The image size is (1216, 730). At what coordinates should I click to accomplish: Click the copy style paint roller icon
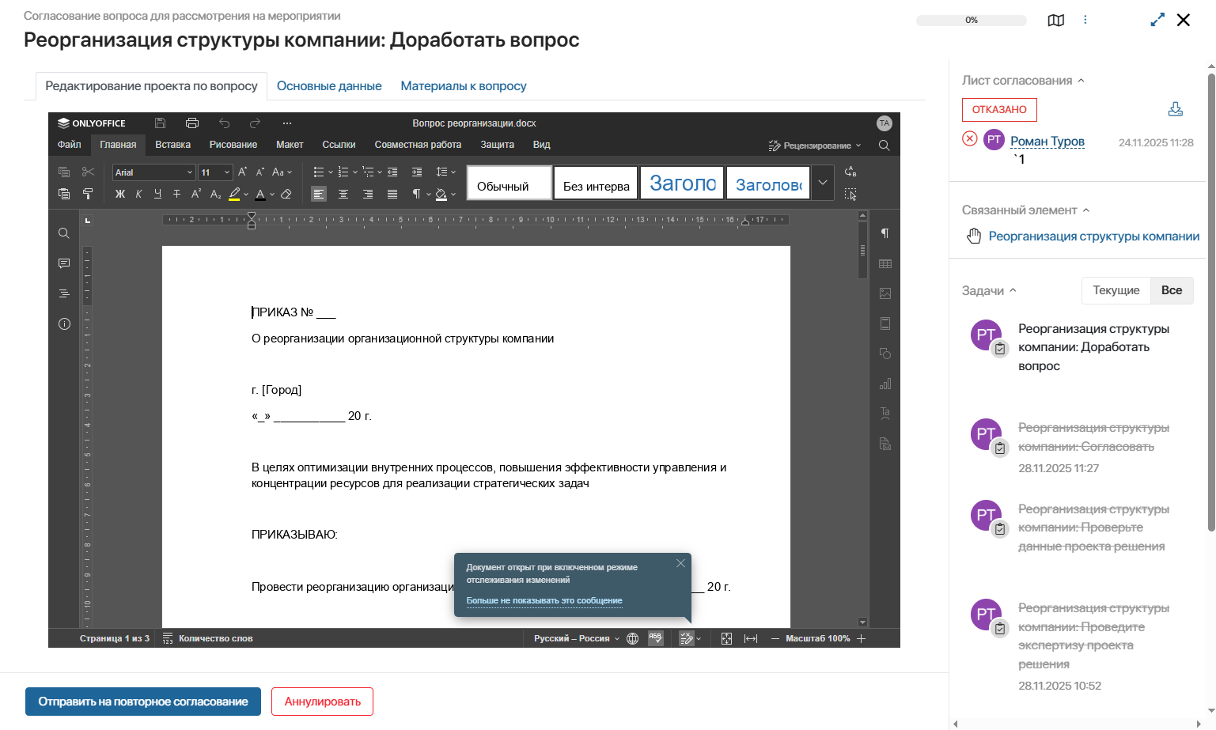click(x=88, y=194)
